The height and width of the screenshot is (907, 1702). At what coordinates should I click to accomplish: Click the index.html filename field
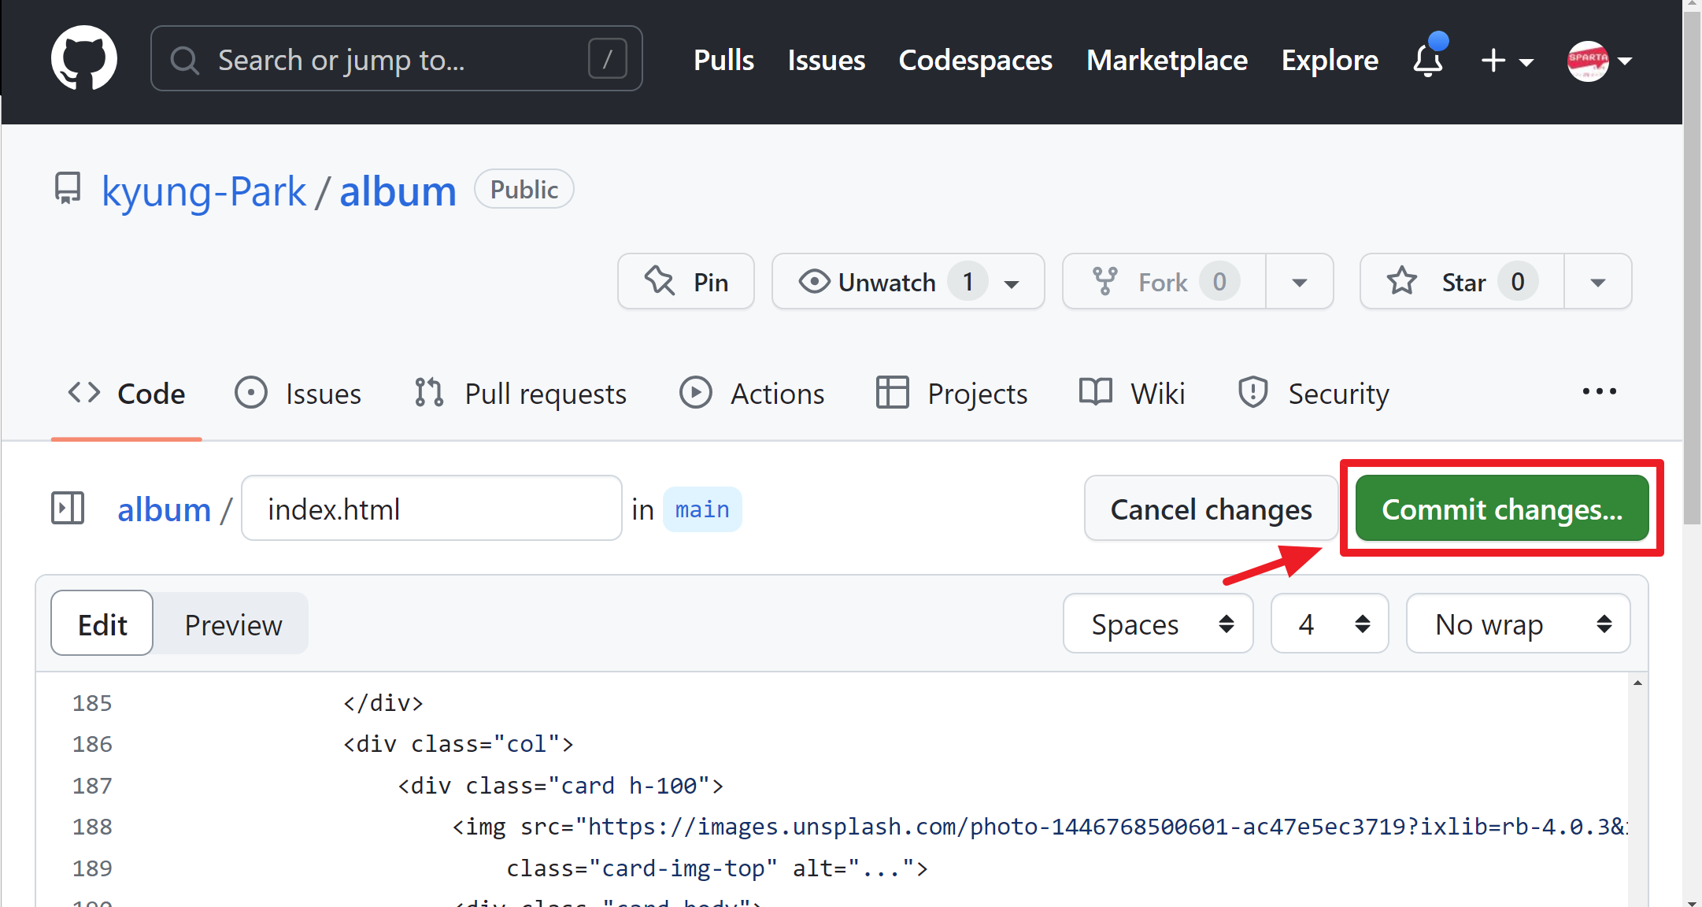tap(431, 509)
